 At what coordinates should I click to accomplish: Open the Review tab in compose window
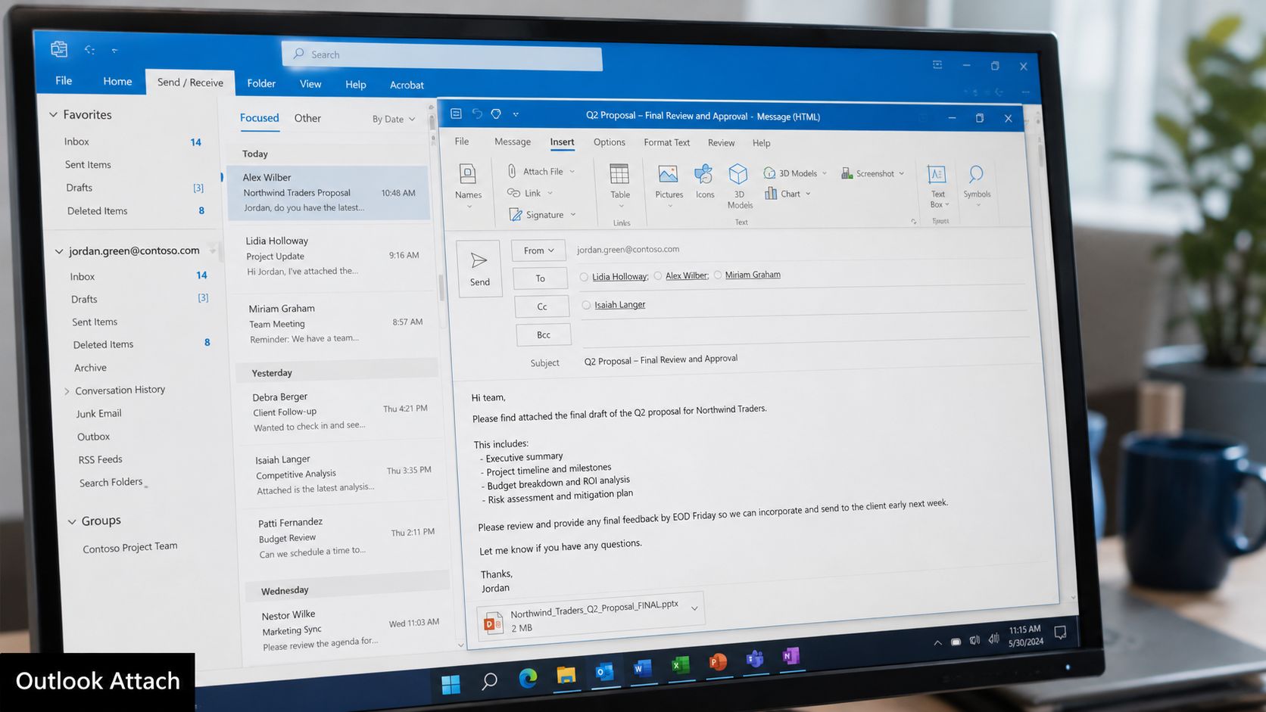click(x=721, y=143)
